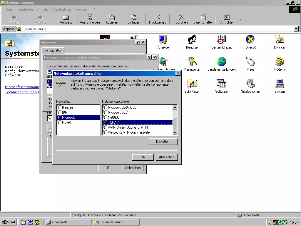Click the protocol list scroll-up arrow
This screenshot has width=301, height=226.
[175, 107]
